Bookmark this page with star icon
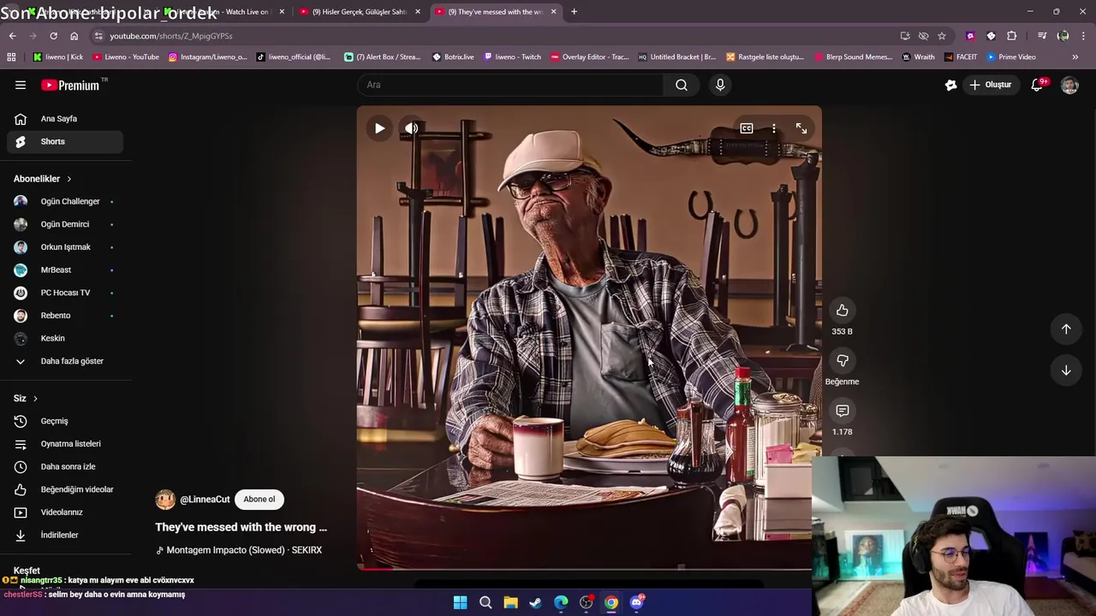The height and width of the screenshot is (616, 1096). [942, 36]
